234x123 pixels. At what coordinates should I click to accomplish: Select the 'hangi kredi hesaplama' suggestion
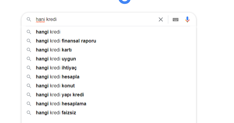(x=109, y=104)
